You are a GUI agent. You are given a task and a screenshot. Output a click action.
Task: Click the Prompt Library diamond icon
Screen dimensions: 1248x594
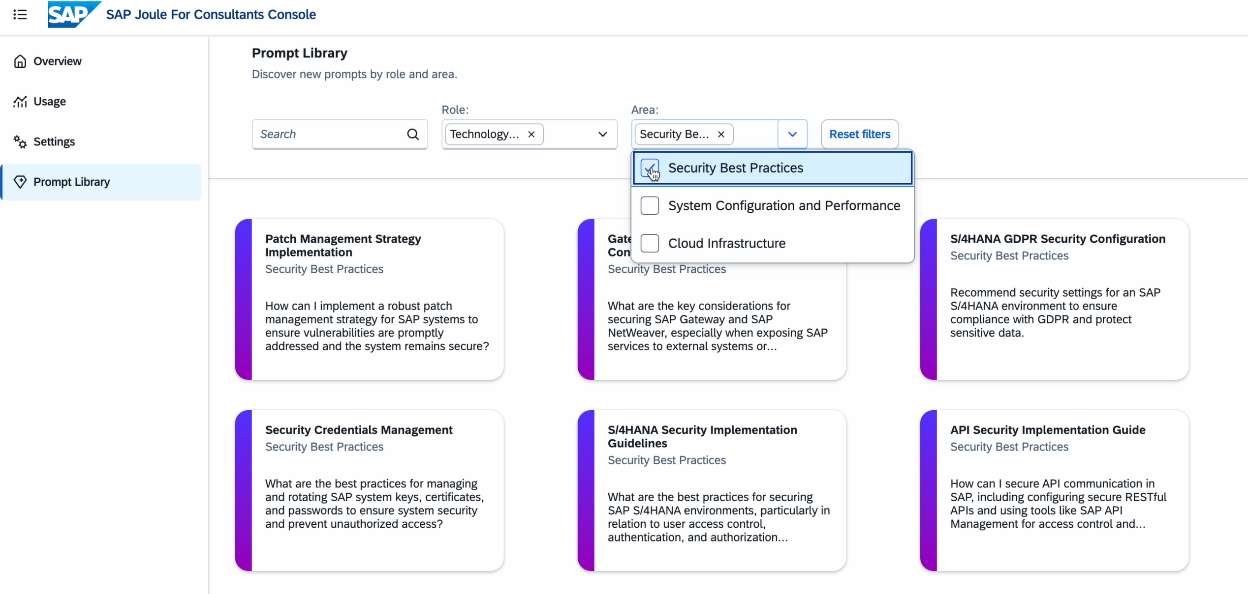click(x=20, y=182)
